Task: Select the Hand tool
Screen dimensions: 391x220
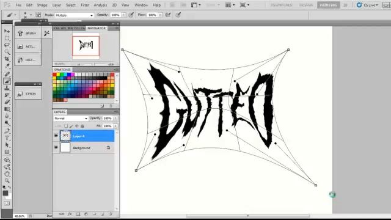Action: click(x=7, y=174)
